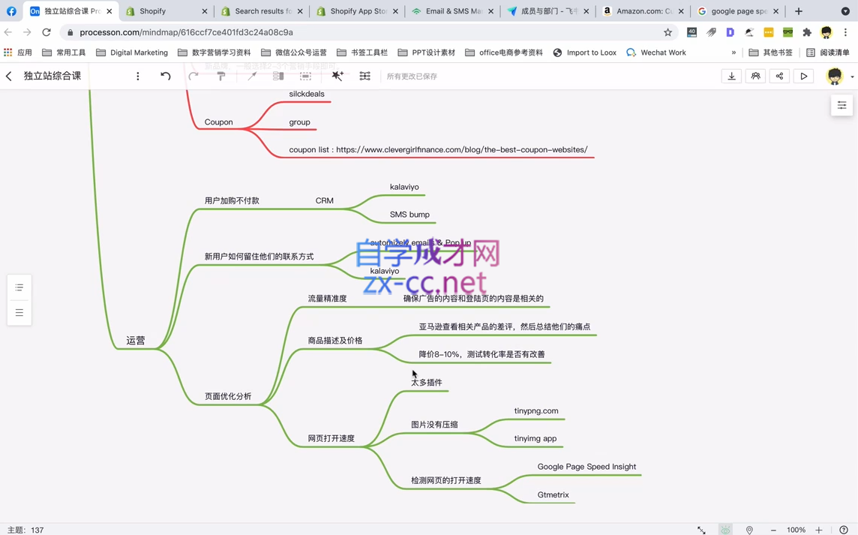The image size is (858, 535).
Task: Start presentation play mode
Action: [x=804, y=76]
